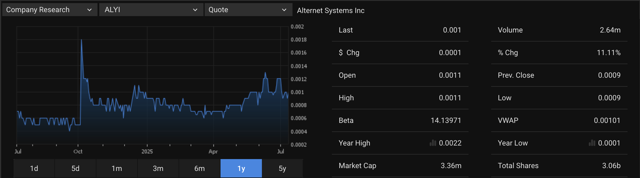Image resolution: width=640 pixels, height=178 pixels.
Task: Click the Volume 2.64m field
Action: pyautogui.click(x=610, y=30)
